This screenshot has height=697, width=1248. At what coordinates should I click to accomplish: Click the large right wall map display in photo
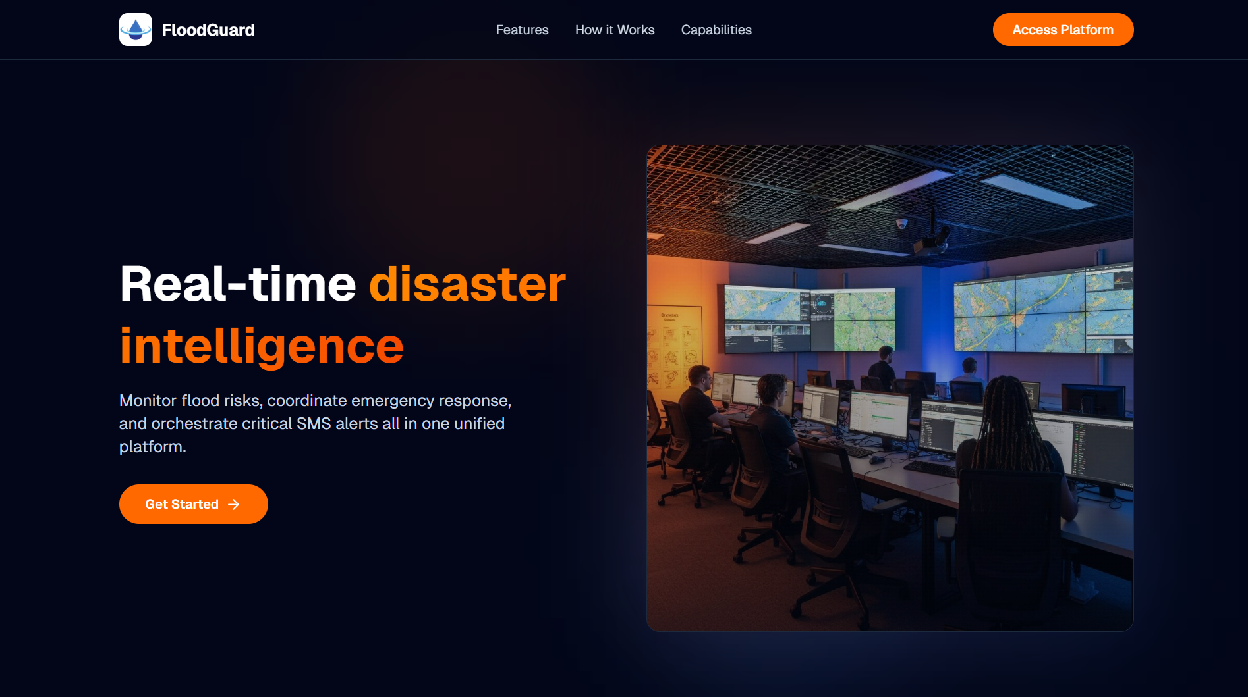pyautogui.click(x=1041, y=311)
